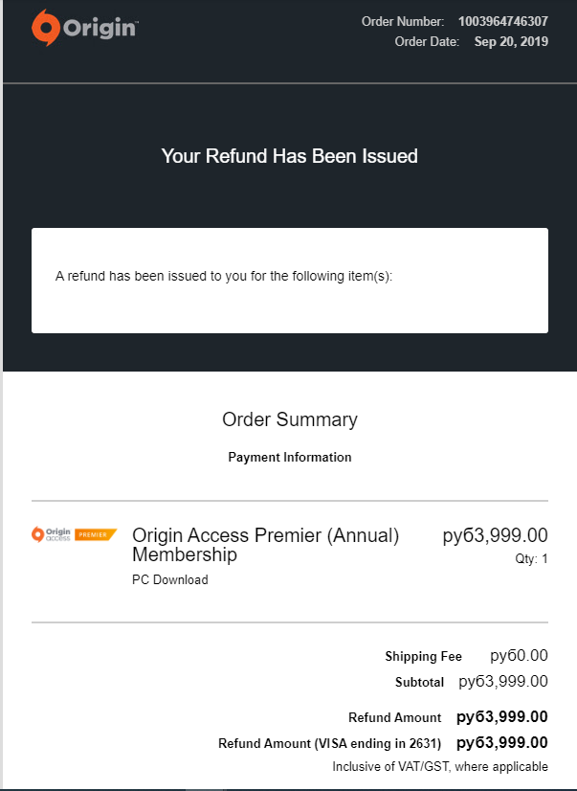The height and width of the screenshot is (791, 577).
Task: Click the bold Refund Amount label
Action: [394, 717]
